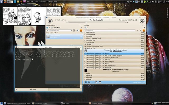Open the Bookmarks menu
Image resolution: width=169 pixels, height=105 pixels.
pos(43,2)
